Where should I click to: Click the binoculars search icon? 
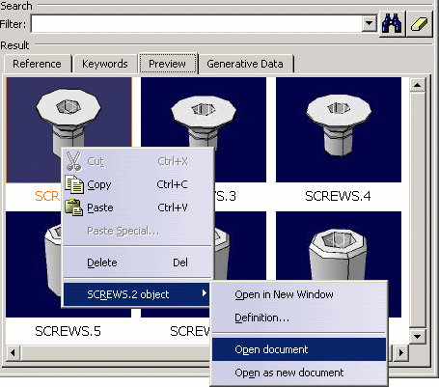[x=392, y=23]
